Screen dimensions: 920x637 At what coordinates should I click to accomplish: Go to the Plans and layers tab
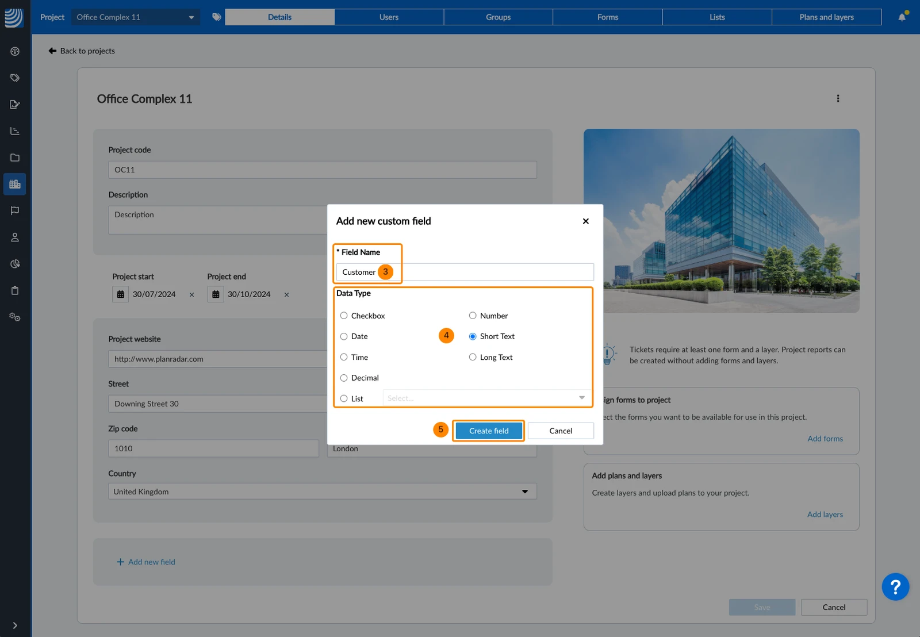[x=826, y=17]
